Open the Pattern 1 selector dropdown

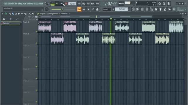click(x=121, y=9)
